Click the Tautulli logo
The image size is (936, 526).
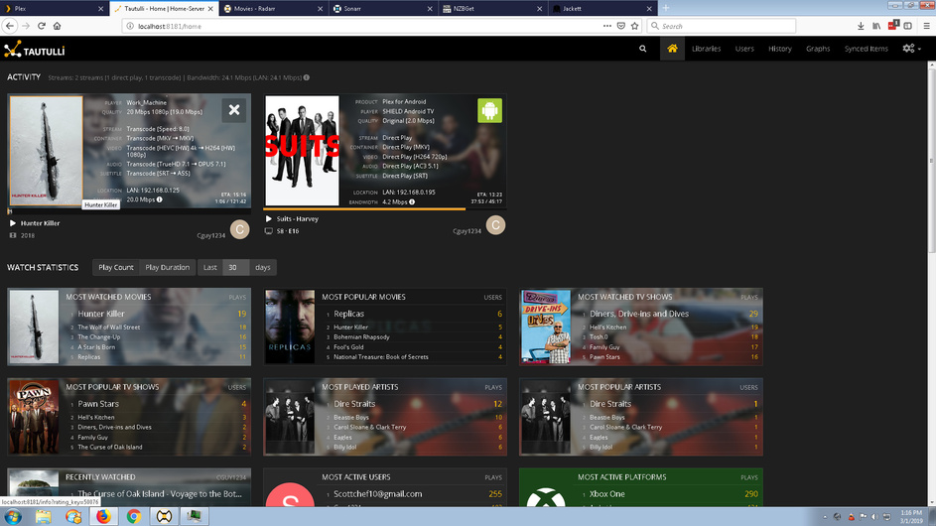pos(34,50)
